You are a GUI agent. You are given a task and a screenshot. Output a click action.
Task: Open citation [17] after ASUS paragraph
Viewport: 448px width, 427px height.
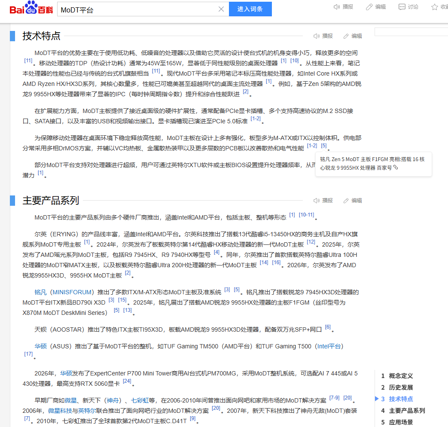(x=29, y=354)
